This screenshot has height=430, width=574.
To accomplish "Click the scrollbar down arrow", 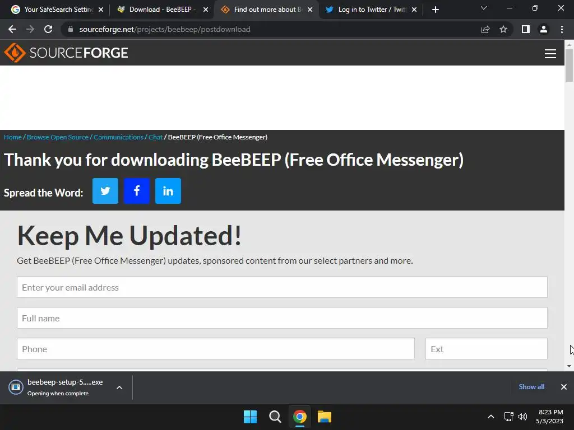I will point(569,366).
